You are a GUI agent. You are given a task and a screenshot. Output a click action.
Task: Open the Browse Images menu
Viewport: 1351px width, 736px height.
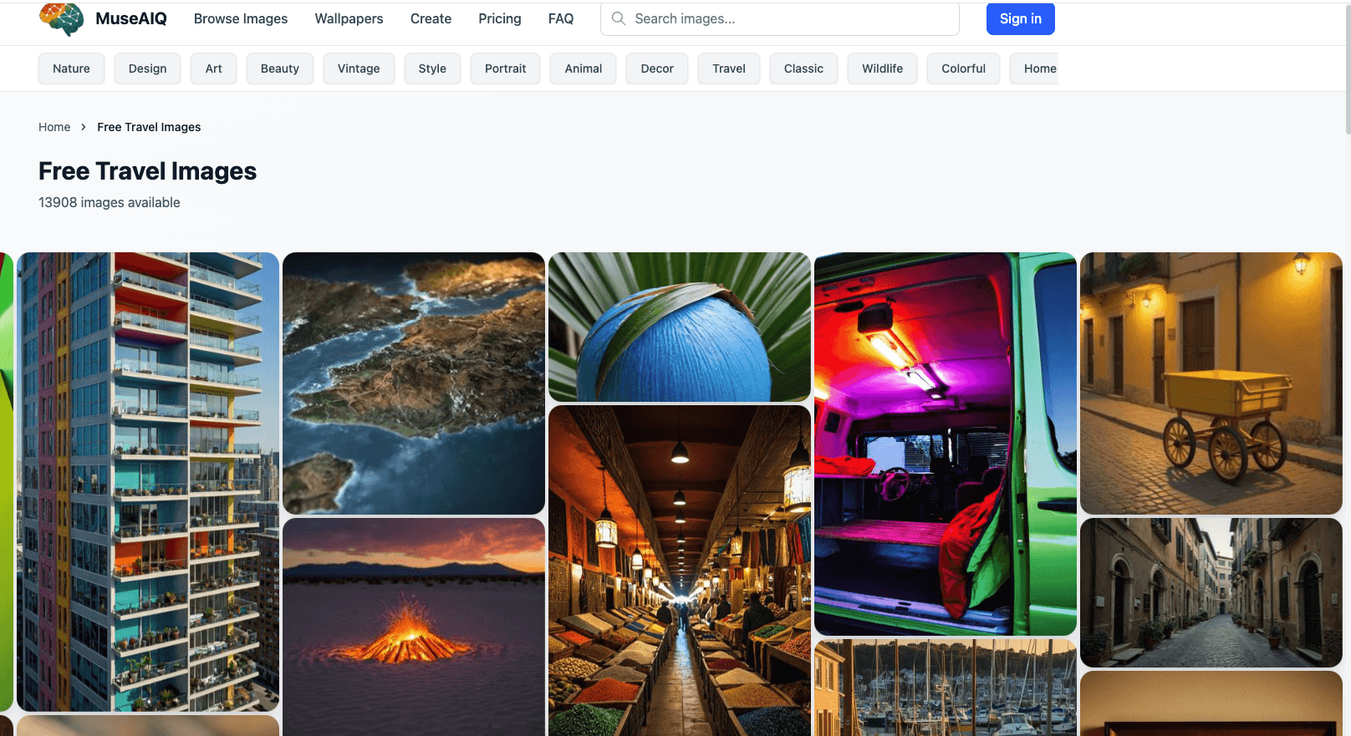coord(240,18)
